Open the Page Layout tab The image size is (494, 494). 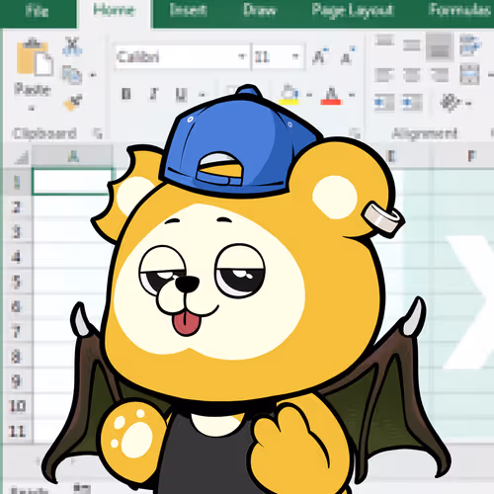click(x=352, y=11)
